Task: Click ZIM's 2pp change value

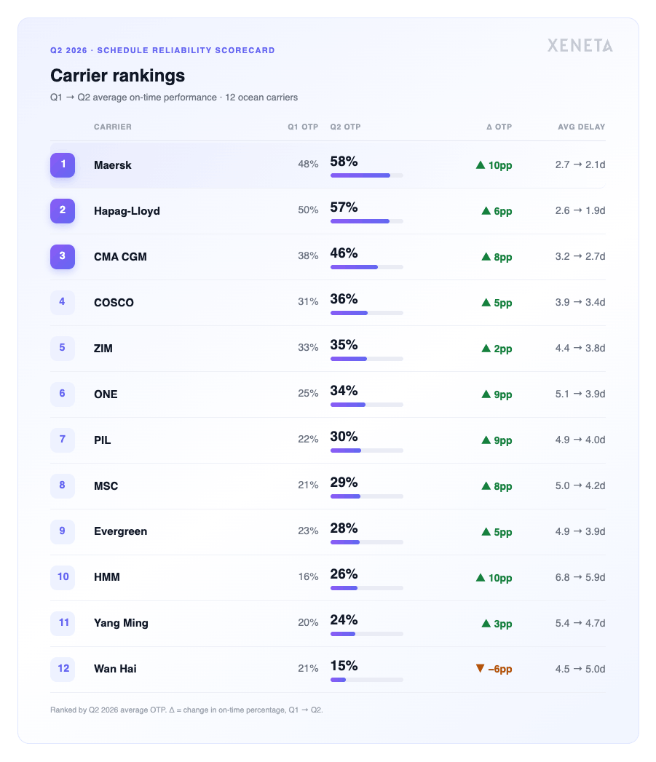Action: point(503,349)
